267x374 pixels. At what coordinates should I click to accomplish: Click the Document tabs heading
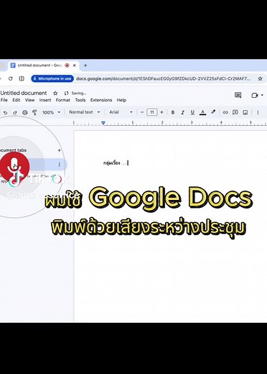tap(13, 150)
